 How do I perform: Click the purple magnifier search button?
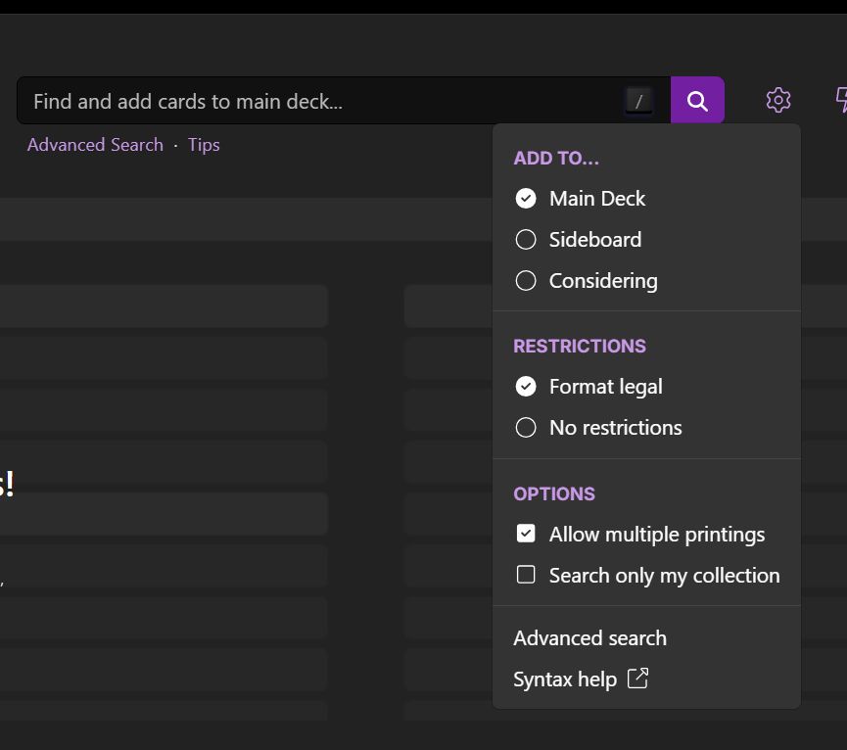pos(697,101)
